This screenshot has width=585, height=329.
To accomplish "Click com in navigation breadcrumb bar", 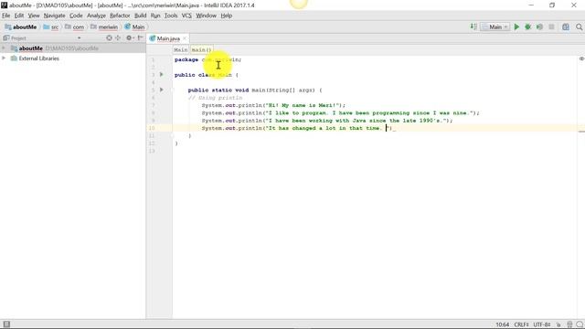I will (74, 27).
